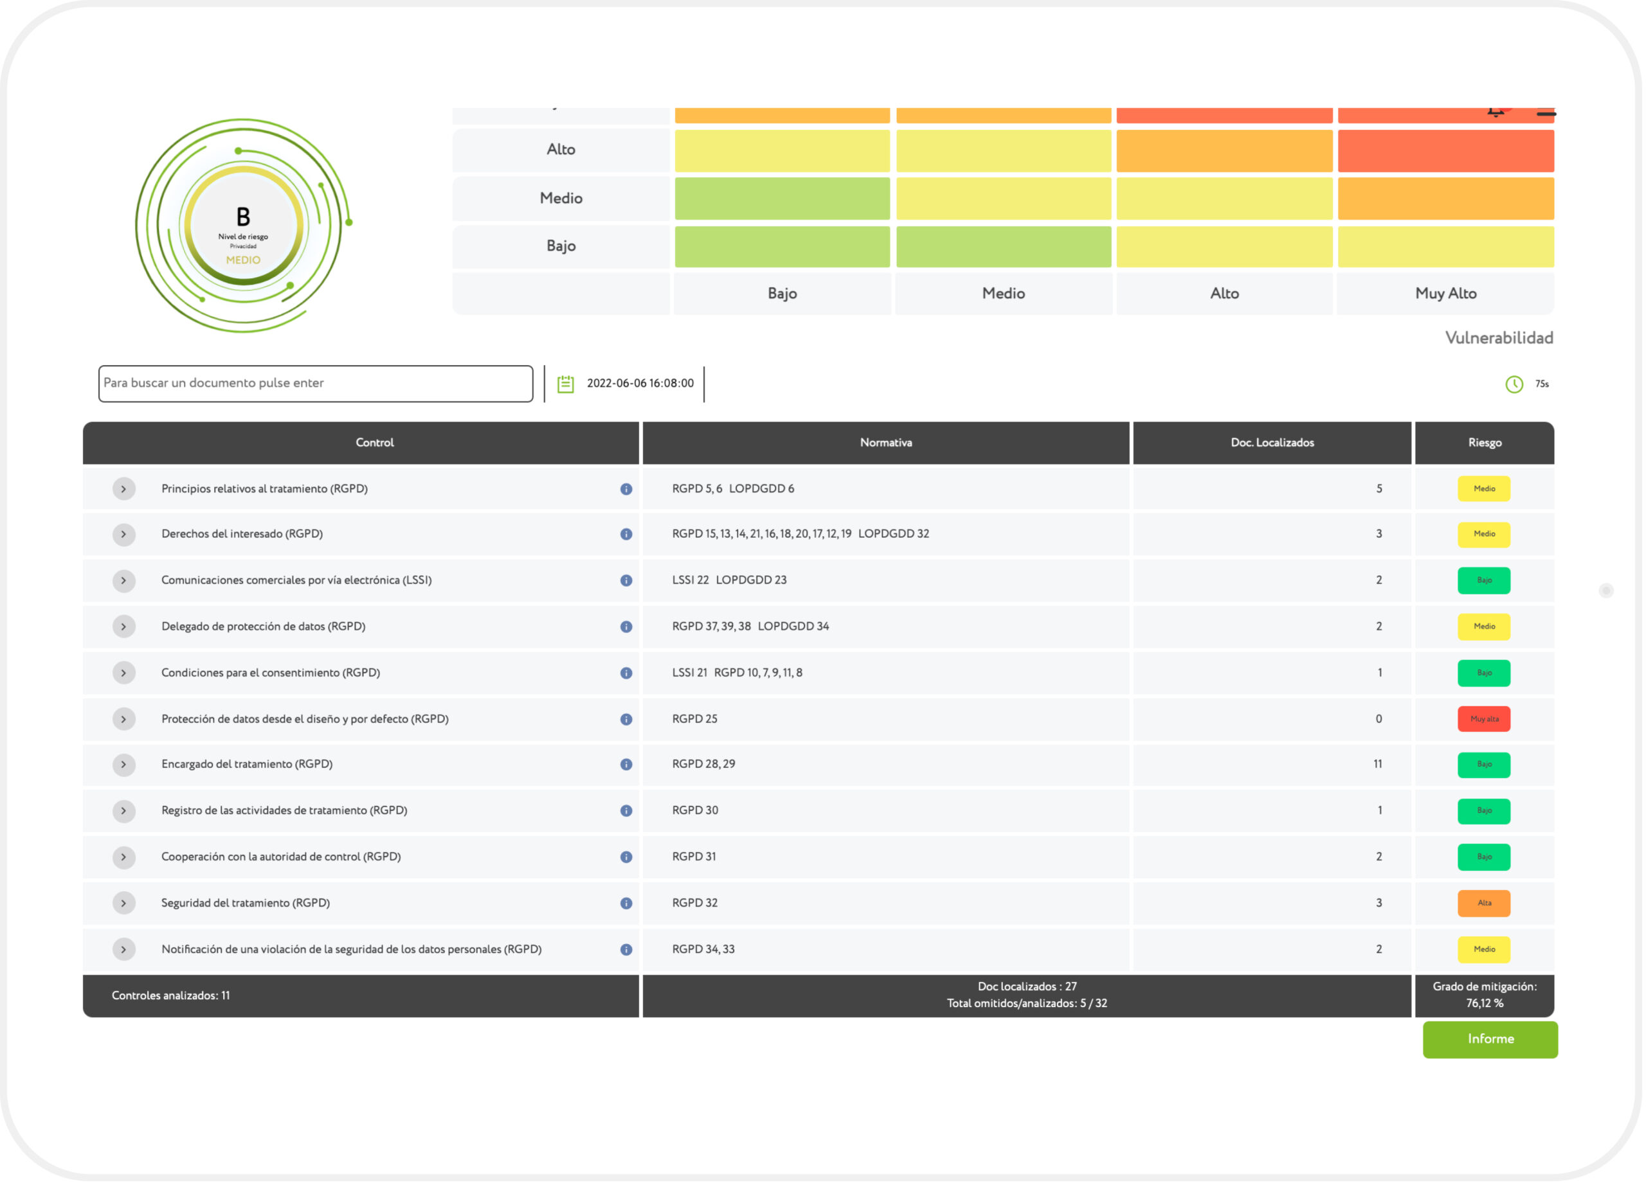Click info icon for Encargado del tratamiento
Viewport: 1646px width, 1185px height.
click(627, 766)
